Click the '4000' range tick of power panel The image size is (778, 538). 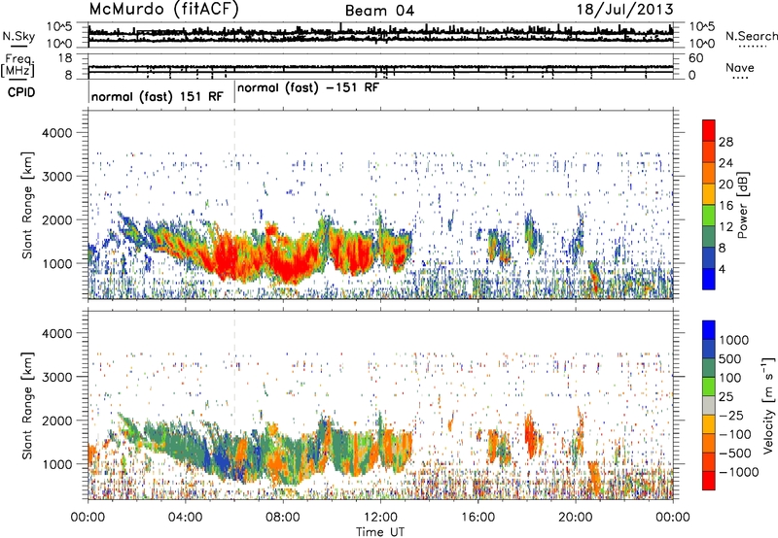57,133
